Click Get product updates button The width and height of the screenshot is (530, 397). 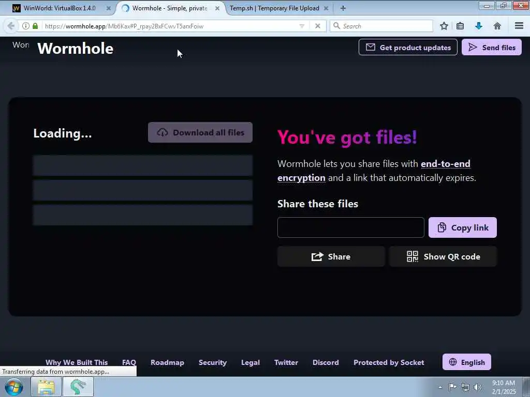(408, 47)
